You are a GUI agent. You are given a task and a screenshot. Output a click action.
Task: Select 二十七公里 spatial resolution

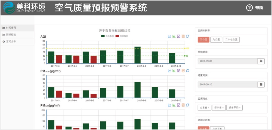[x=231, y=40]
